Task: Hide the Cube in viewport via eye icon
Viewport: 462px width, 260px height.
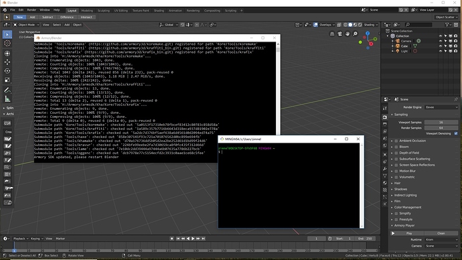Action: click(441, 46)
